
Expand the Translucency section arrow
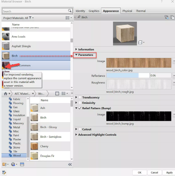(76, 97)
